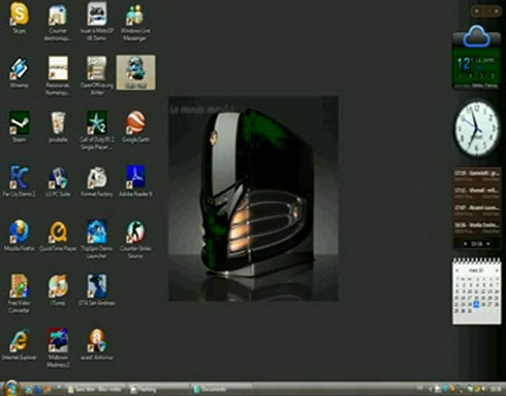This screenshot has width=506, height=396.
Task: Open the Bloc-notes taskbar window button
Action: pyautogui.click(x=95, y=389)
